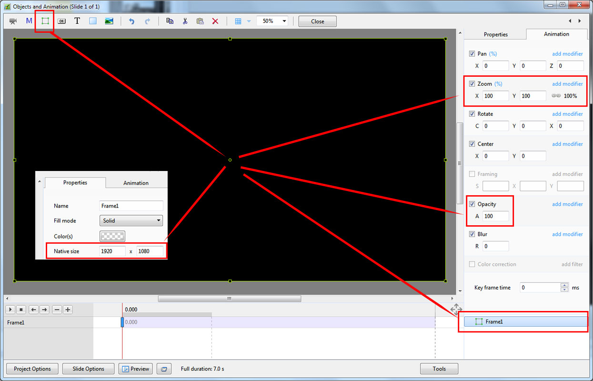Go to next keyframe arrow
Viewport: 593px width, 381px height.
pyautogui.click(x=44, y=310)
